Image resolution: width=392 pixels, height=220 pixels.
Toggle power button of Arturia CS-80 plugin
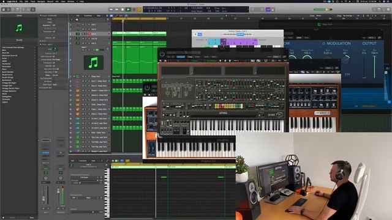click(x=162, y=54)
